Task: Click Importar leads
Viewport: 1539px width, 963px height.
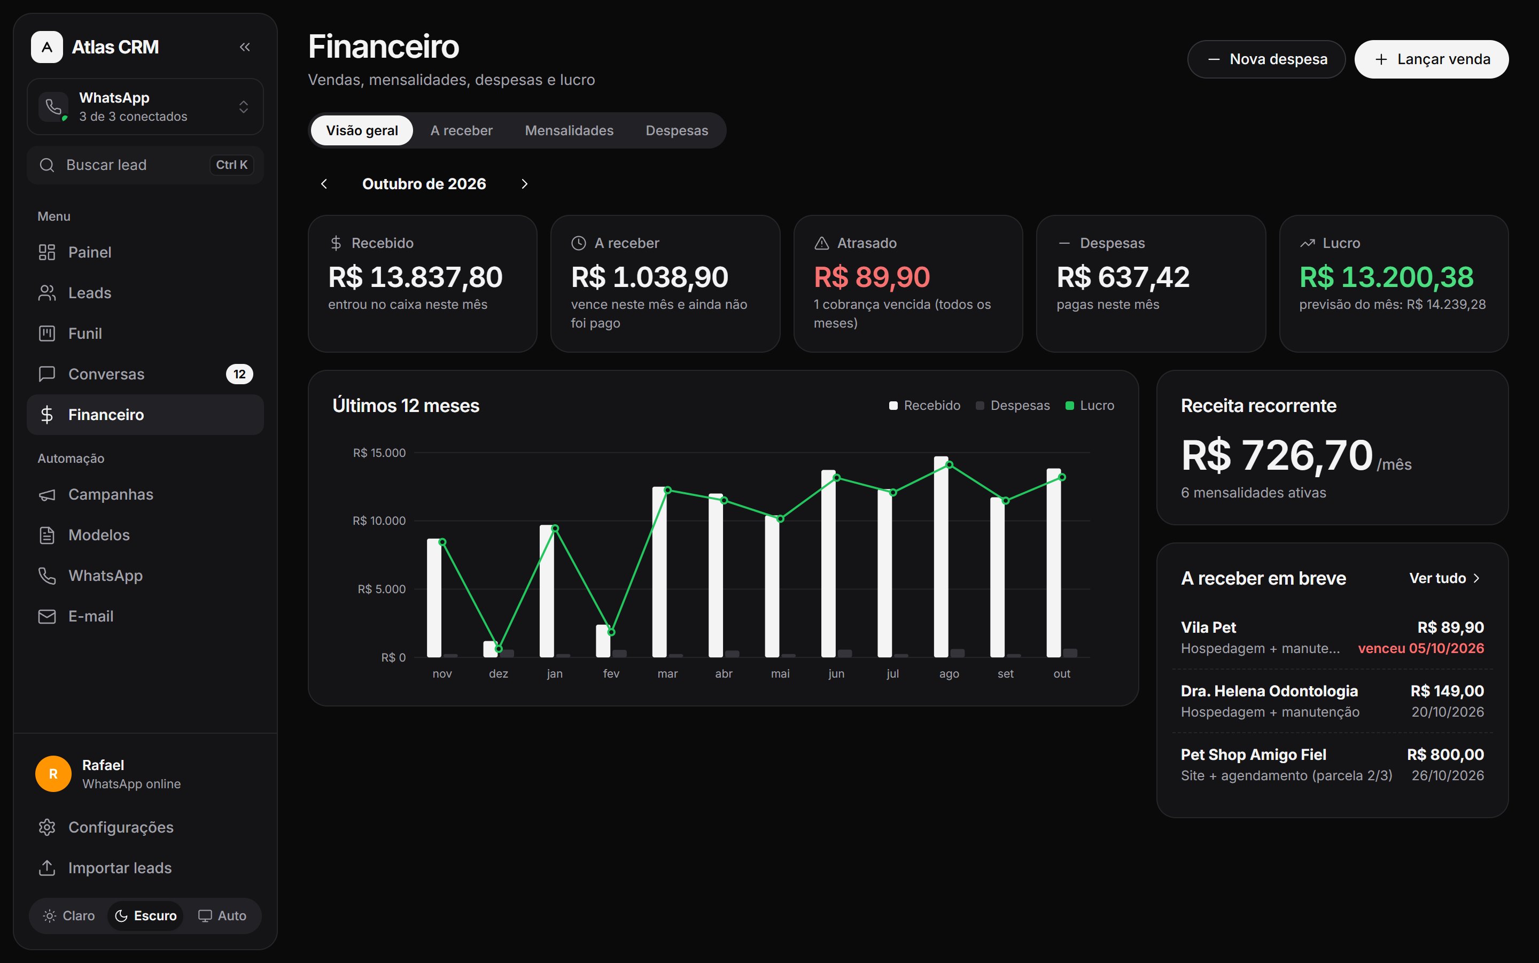Action: [x=145, y=868]
